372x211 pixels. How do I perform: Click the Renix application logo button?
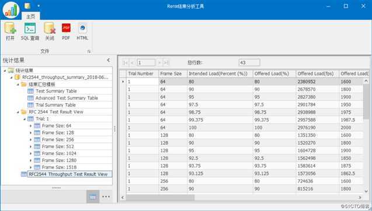click(11, 10)
